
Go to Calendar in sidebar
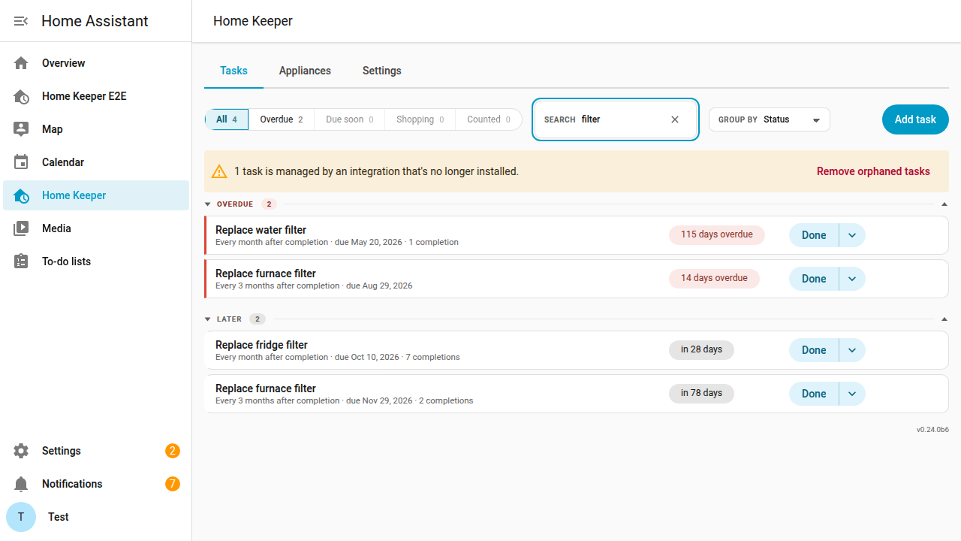(x=96, y=162)
